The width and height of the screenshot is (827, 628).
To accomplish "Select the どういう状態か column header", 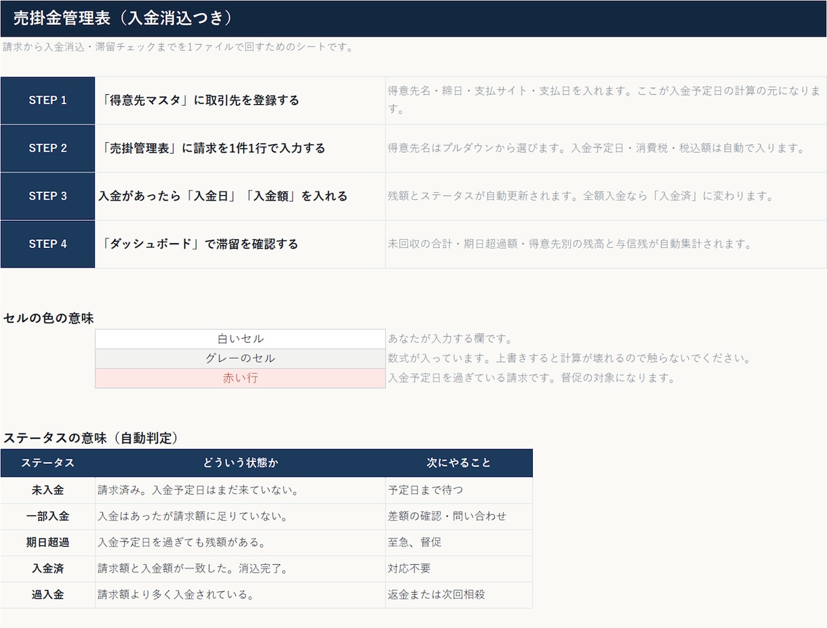I will click(241, 463).
